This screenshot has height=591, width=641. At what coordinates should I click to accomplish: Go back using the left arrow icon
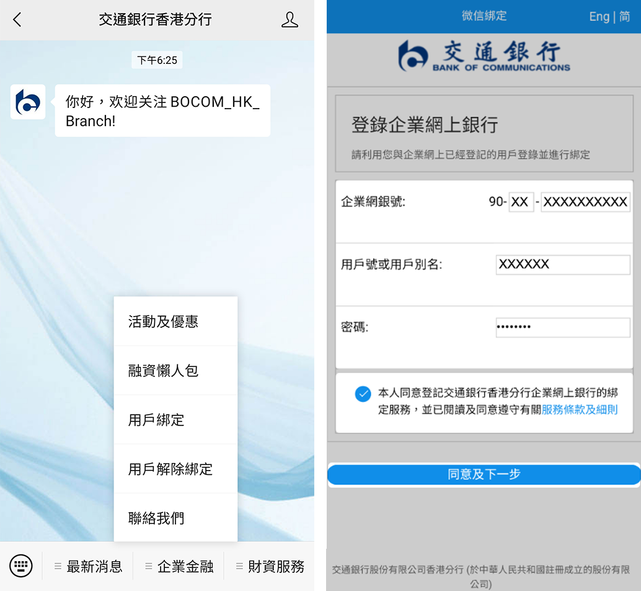click(17, 19)
